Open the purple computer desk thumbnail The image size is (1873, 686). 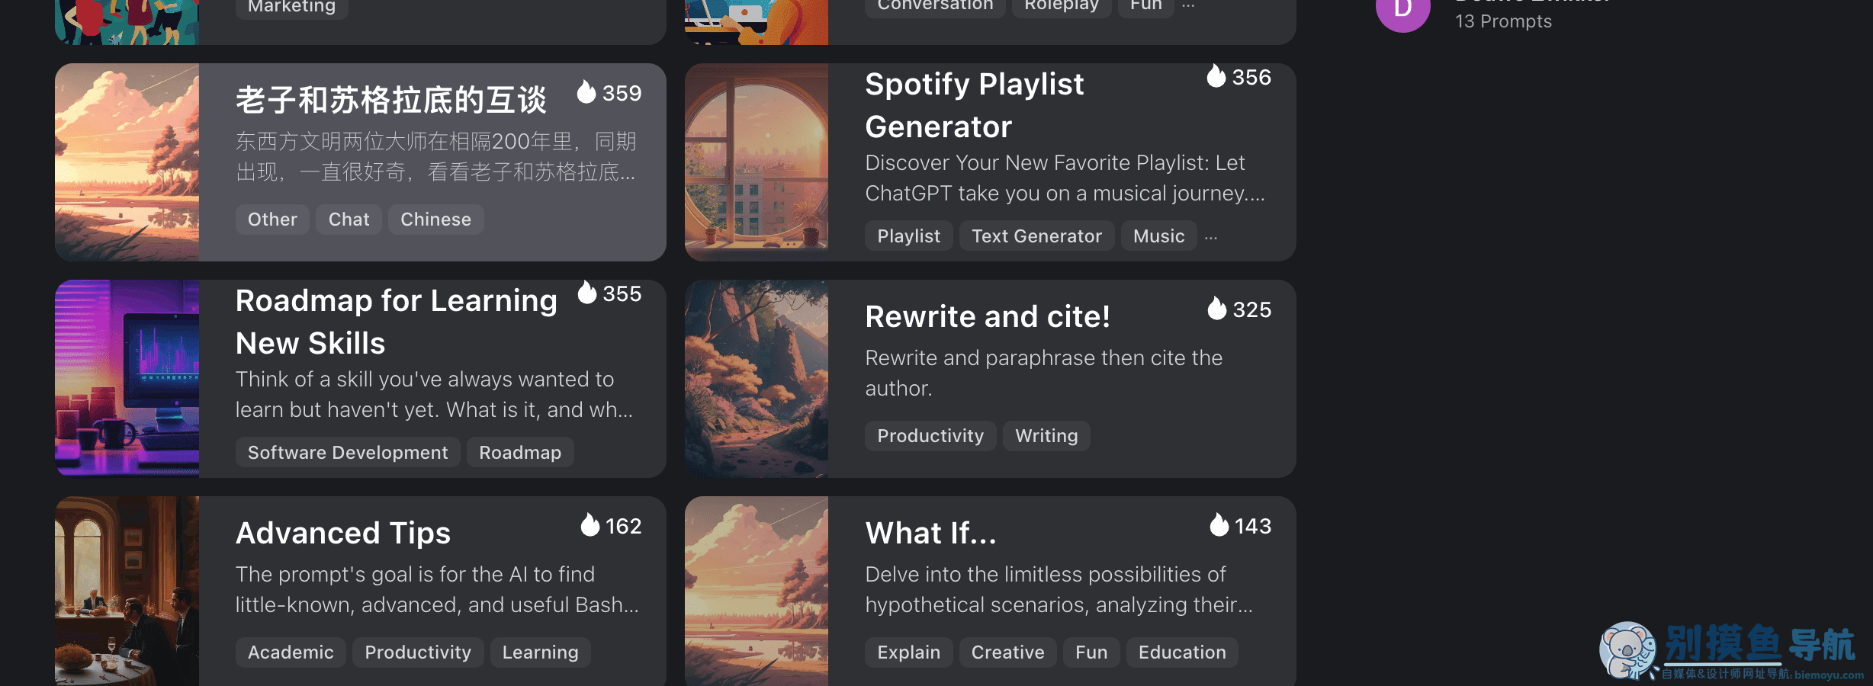[x=127, y=379]
